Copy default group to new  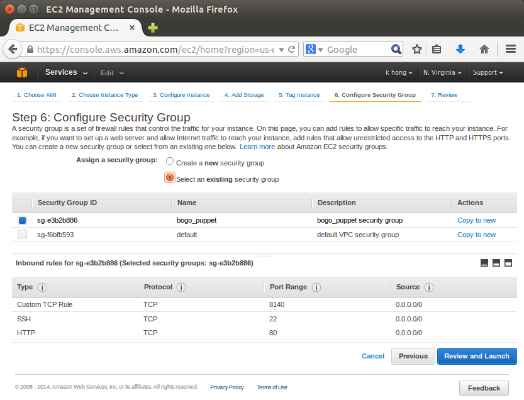coord(477,235)
